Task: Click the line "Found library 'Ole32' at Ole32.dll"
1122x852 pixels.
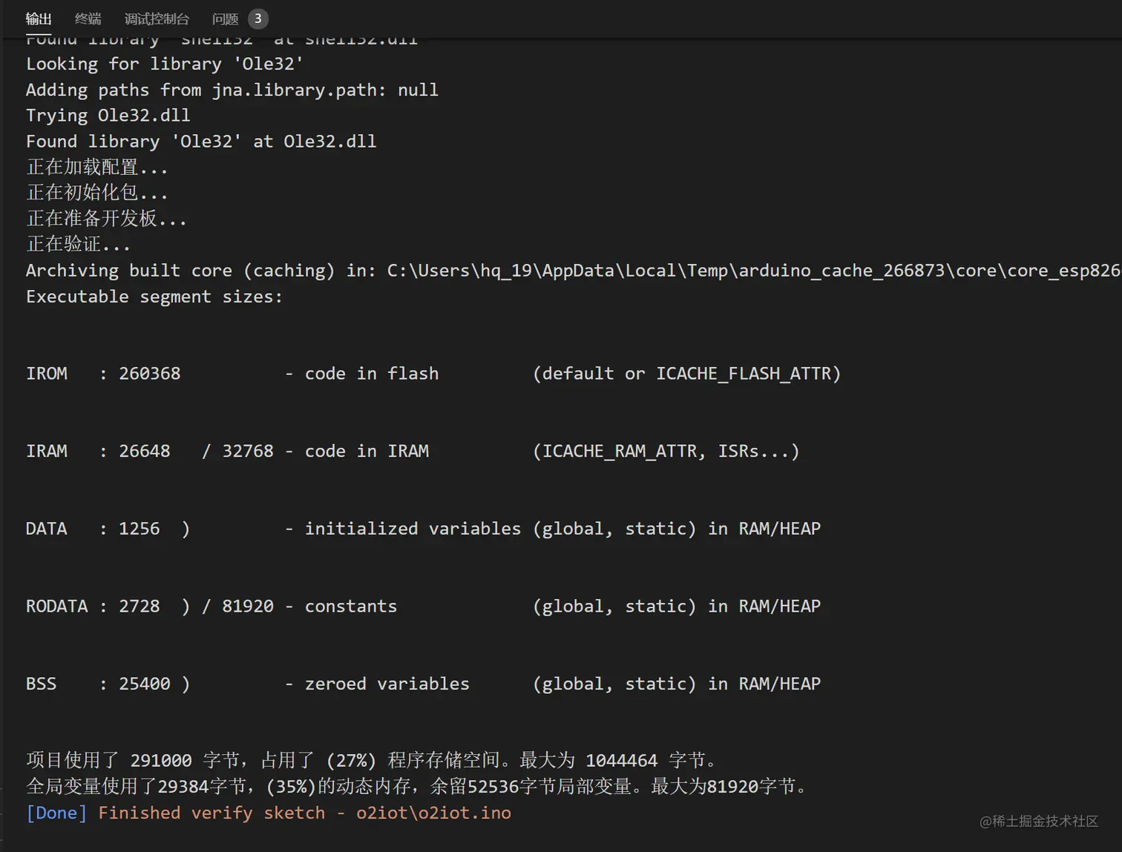Action: [x=201, y=142]
